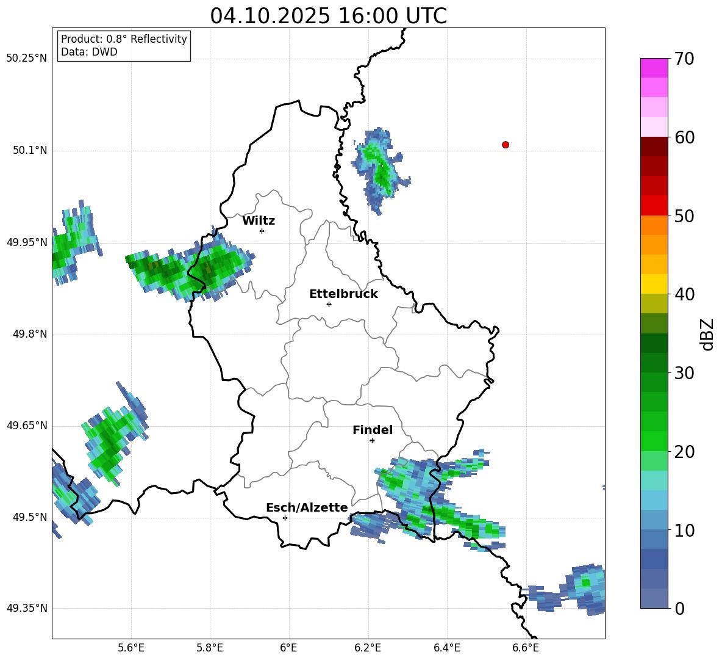Click the radar echo near 49.65°N west edge
The height and width of the screenshot is (660, 722).
coord(114,434)
